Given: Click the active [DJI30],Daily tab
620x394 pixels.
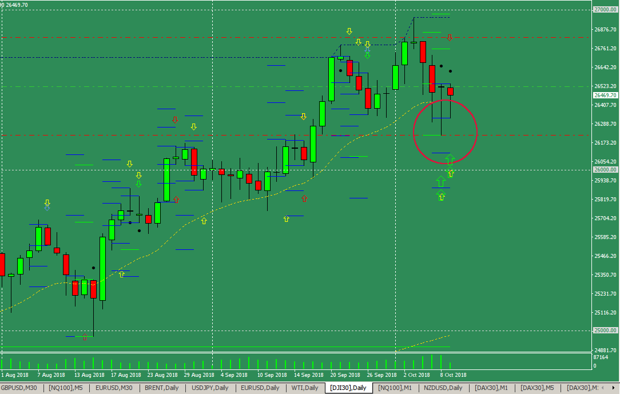Looking at the screenshot, I should 348,388.
